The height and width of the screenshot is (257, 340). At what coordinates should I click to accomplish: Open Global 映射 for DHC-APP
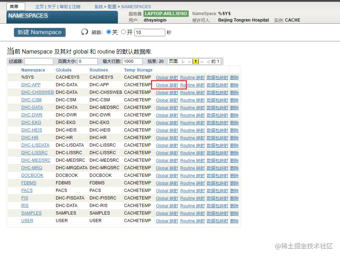167,85
